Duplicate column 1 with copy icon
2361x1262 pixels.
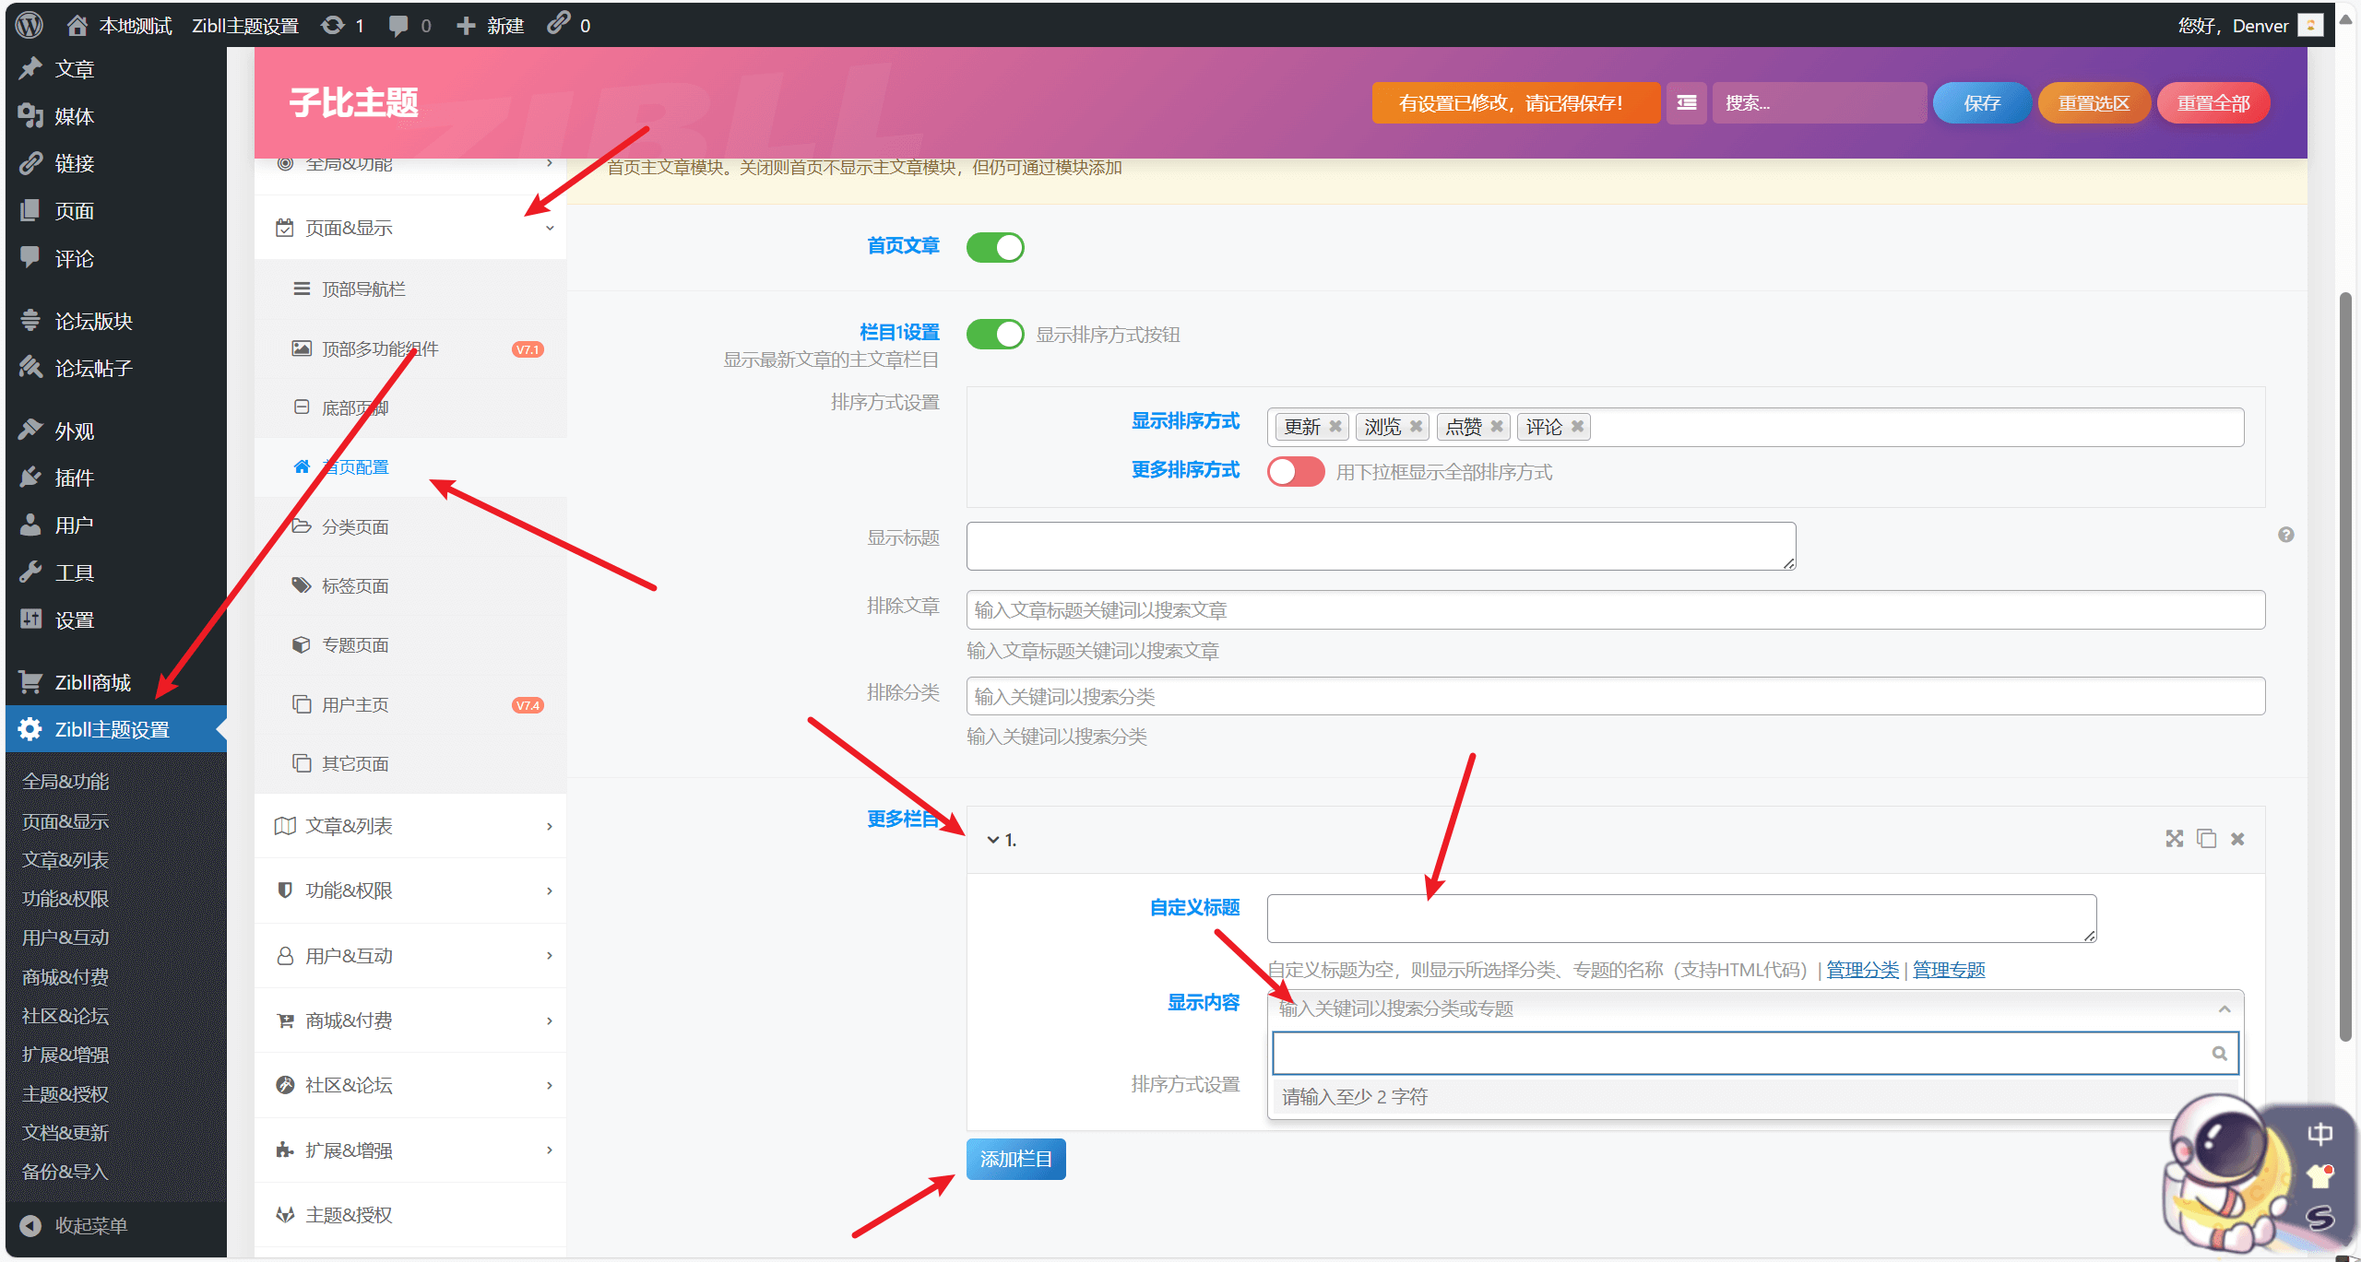tap(2206, 838)
